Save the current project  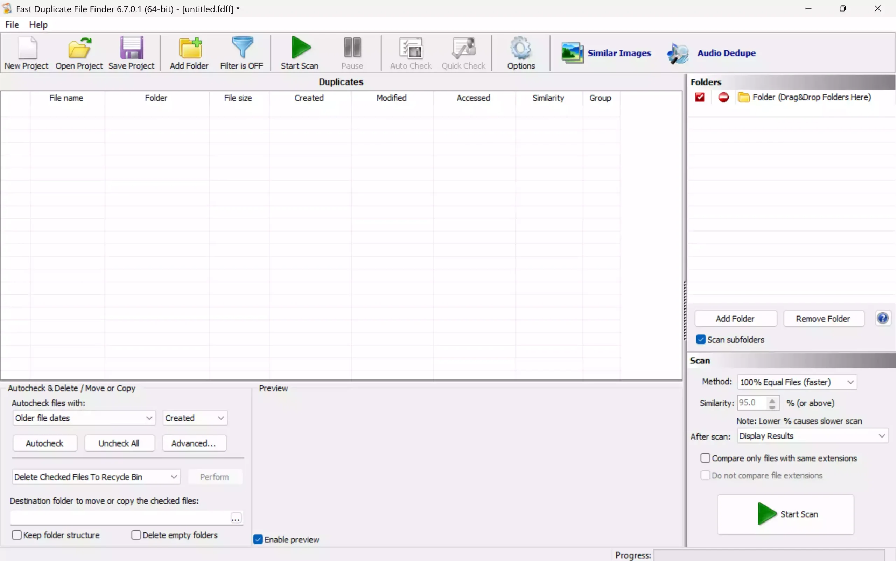coord(131,53)
